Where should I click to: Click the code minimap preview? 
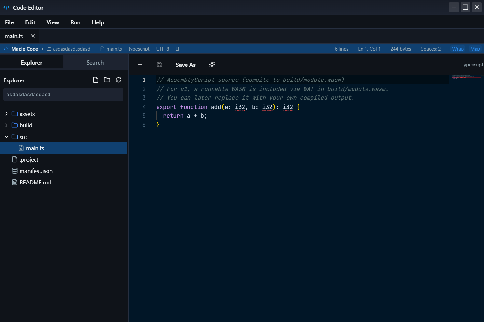(x=466, y=77)
